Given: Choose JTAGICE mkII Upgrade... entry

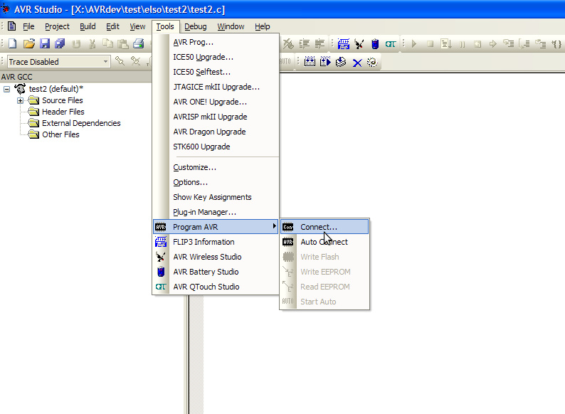Looking at the screenshot, I should click(x=216, y=87).
